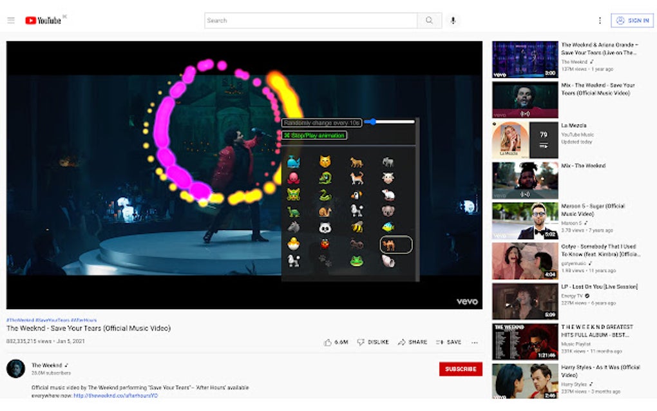Click the #TheWeeknd hashtag
Image resolution: width=657 pixels, height=411 pixels.
click(17, 319)
